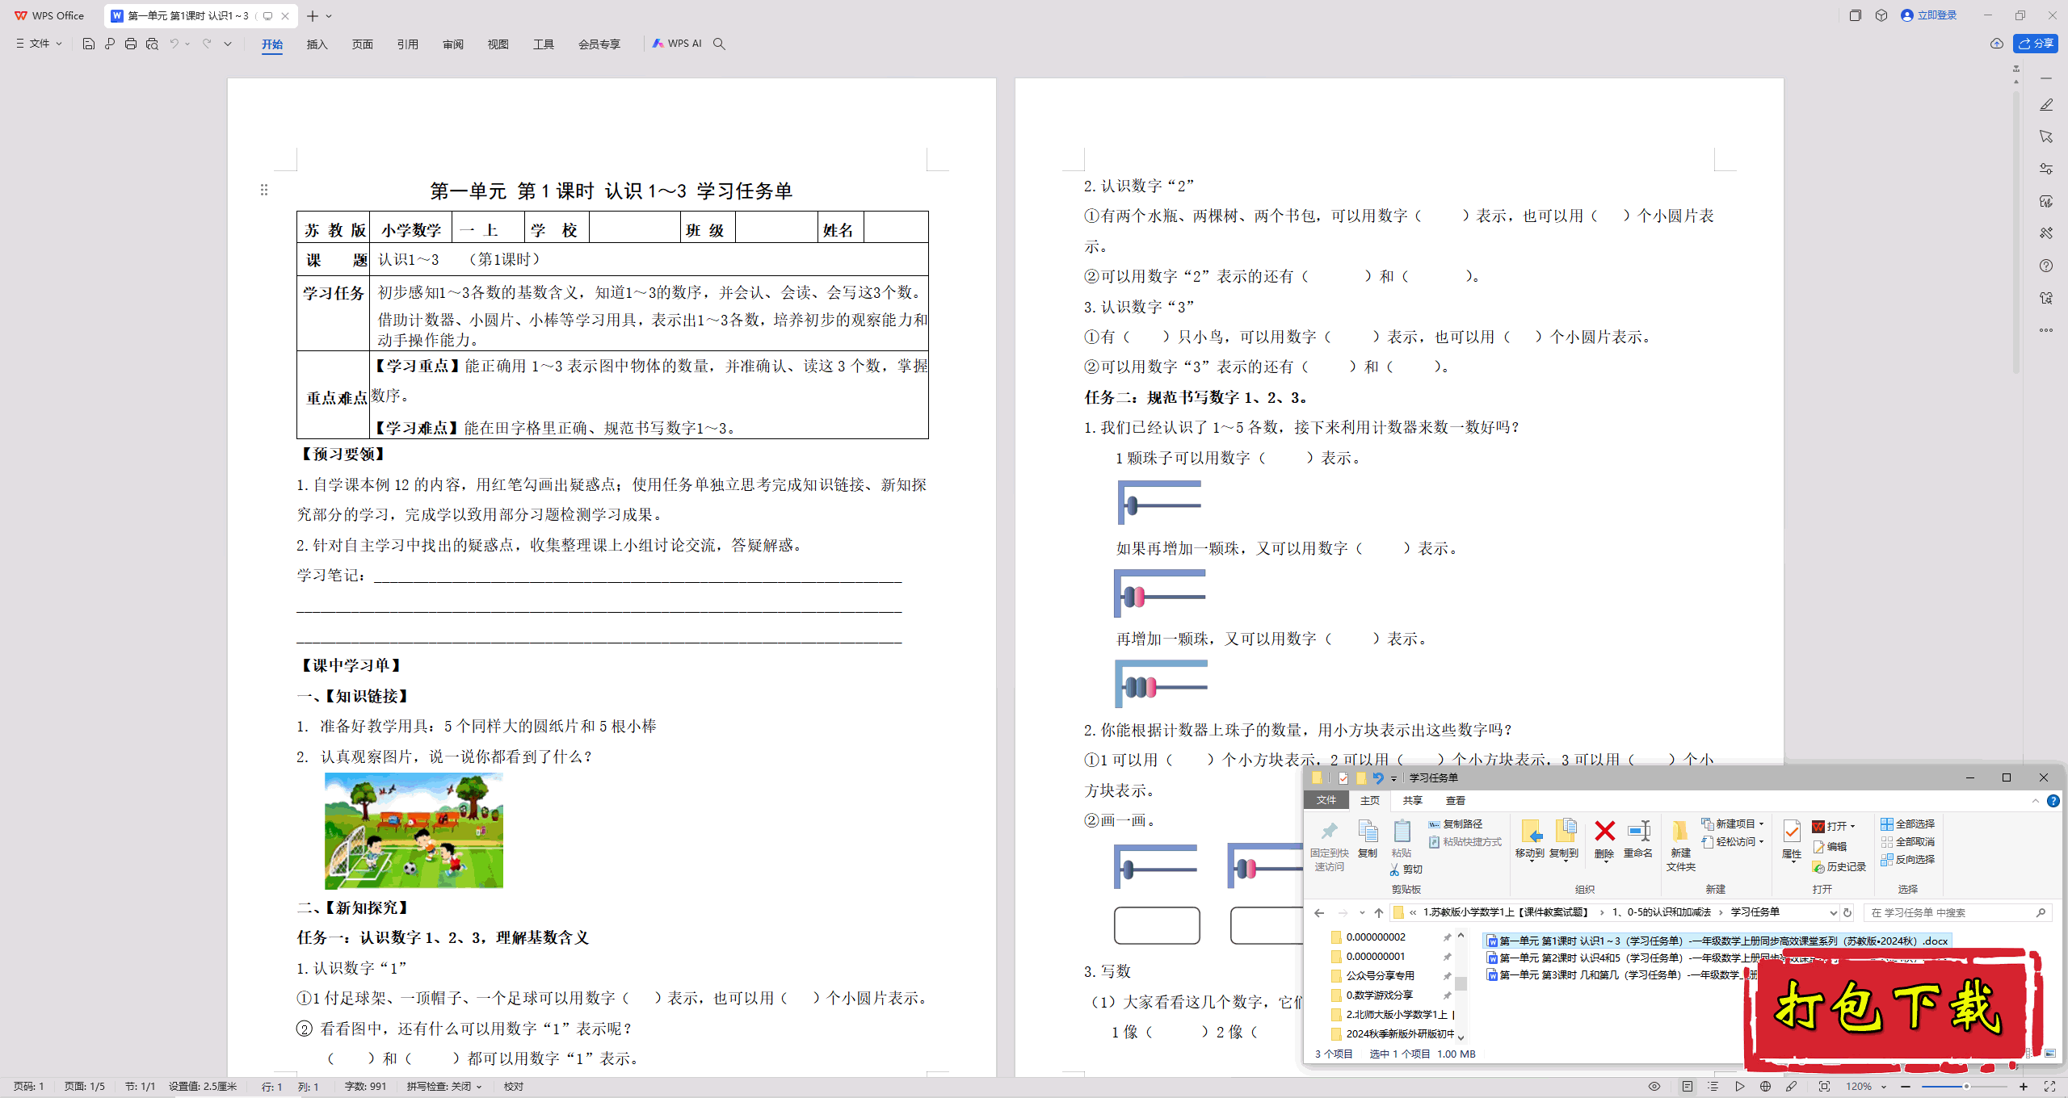Click the zoom slider handle
Viewport: 2068px width, 1098px height.
tap(1966, 1087)
